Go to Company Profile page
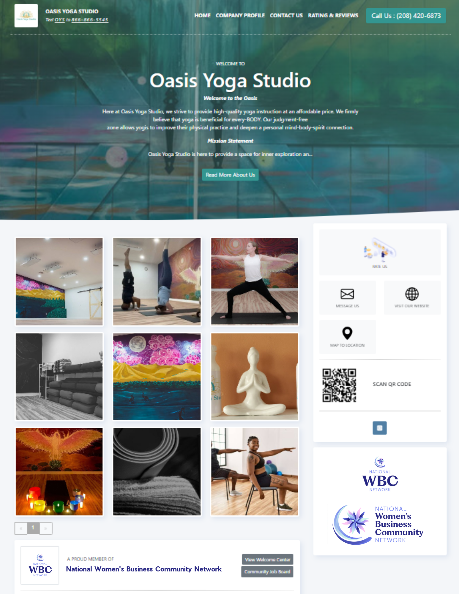 pos(240,15)
